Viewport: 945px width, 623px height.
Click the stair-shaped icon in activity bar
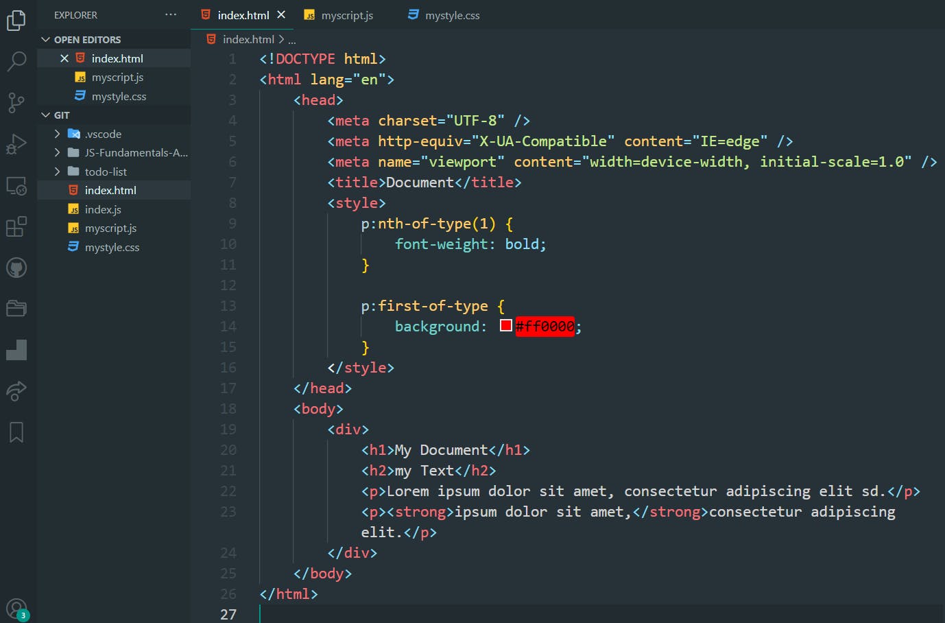pyautogui.click(x=16, y=350)
